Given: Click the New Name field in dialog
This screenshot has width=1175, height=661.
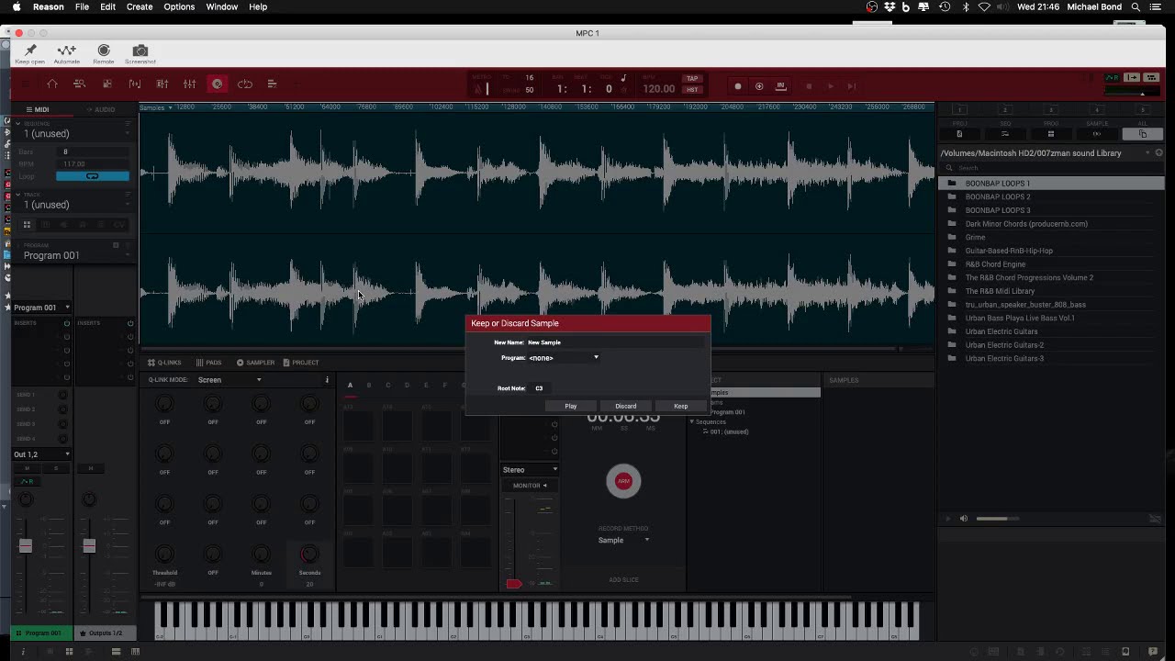Looking at the screenshot, I should [x=615, y=342].
